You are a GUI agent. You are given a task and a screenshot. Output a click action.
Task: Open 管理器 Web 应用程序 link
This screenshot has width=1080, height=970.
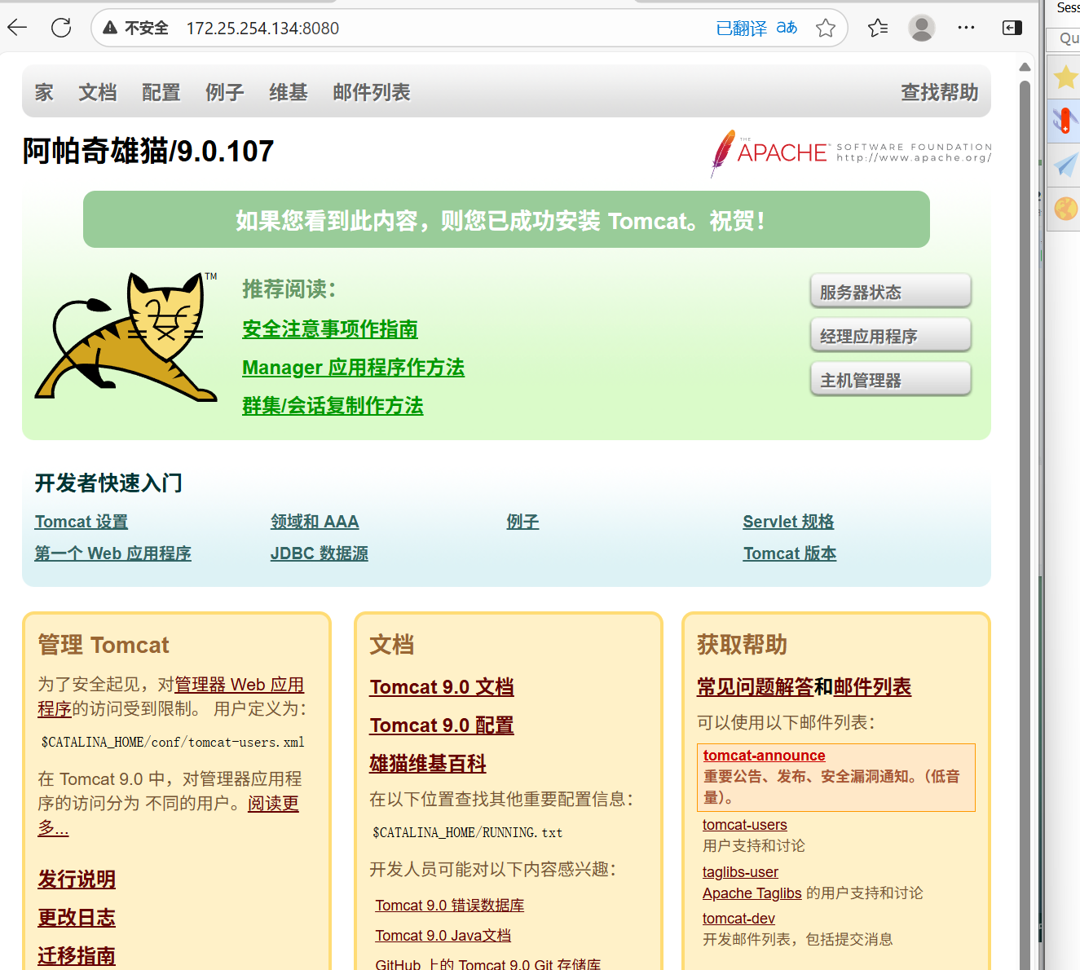pos(170,696)
